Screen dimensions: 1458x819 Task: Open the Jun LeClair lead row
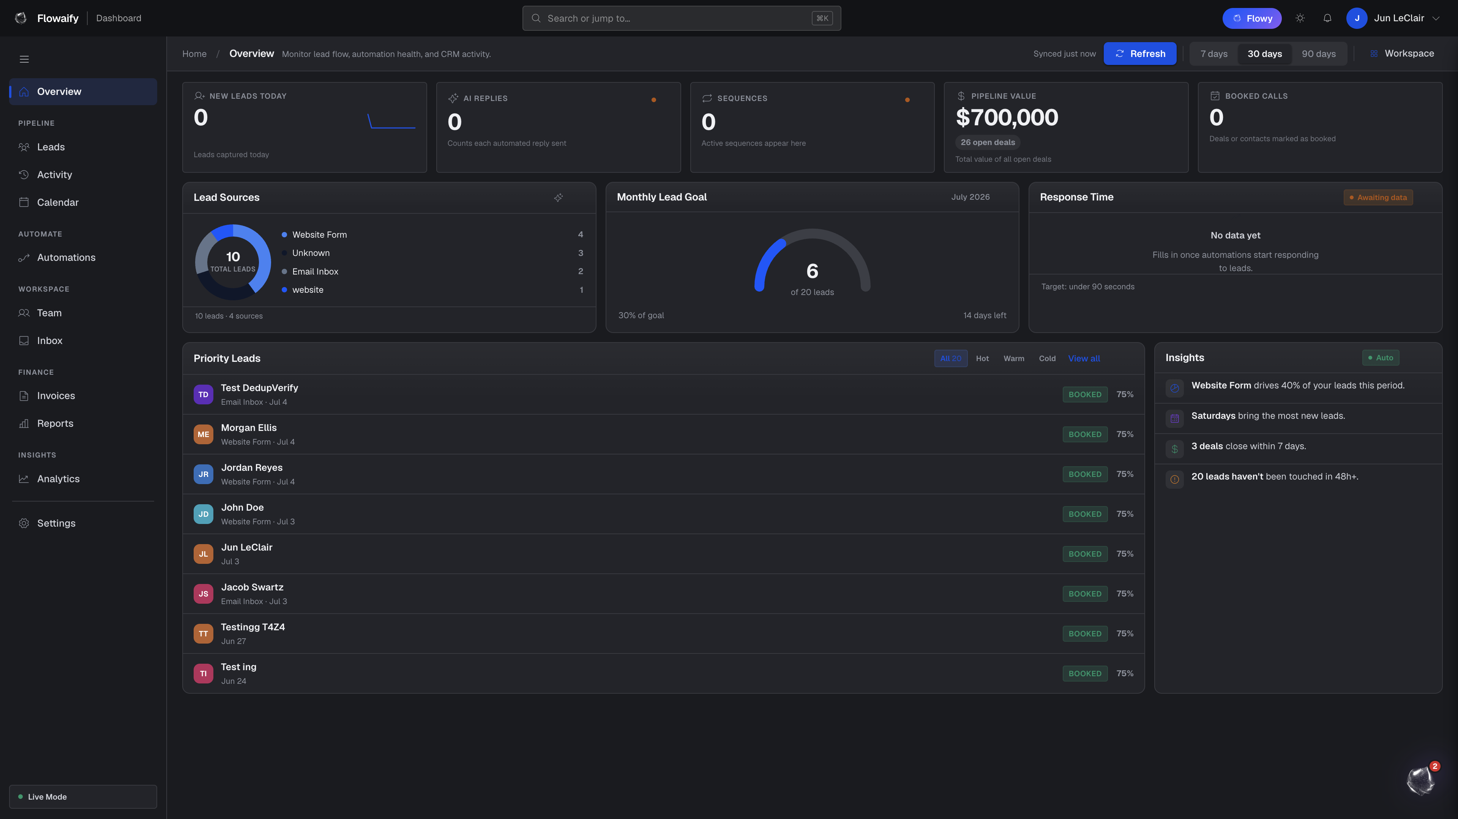pyautogui.click(x=663, y=554)
